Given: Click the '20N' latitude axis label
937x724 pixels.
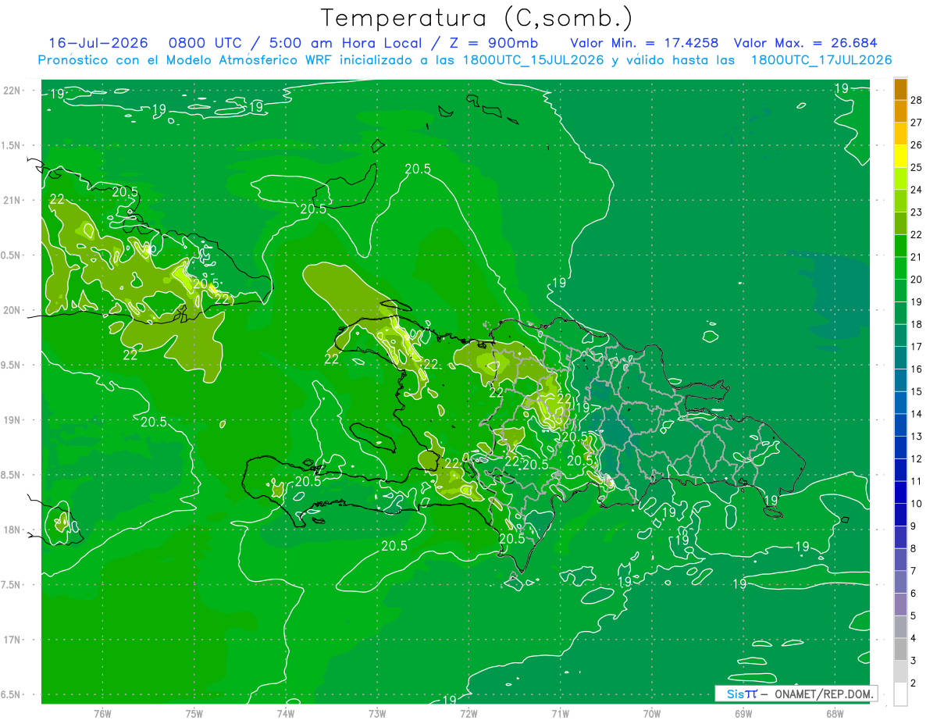Looking at the screenshot, I should click(x=12, y=310).
